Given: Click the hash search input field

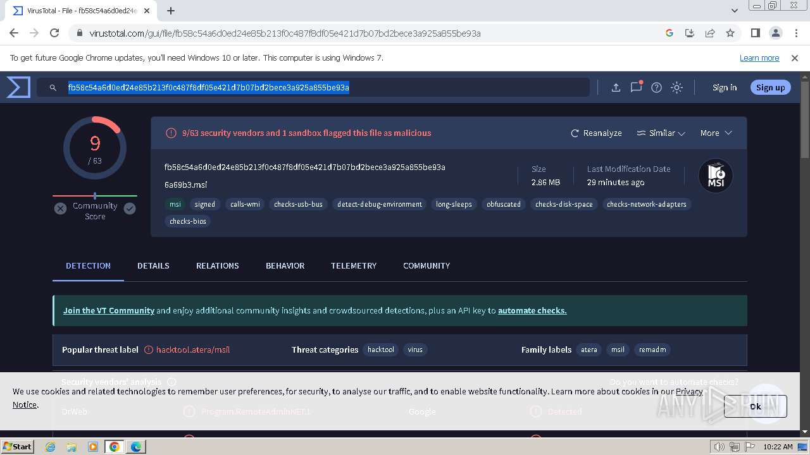Looking at the screenshot, I should coord(313,87).
